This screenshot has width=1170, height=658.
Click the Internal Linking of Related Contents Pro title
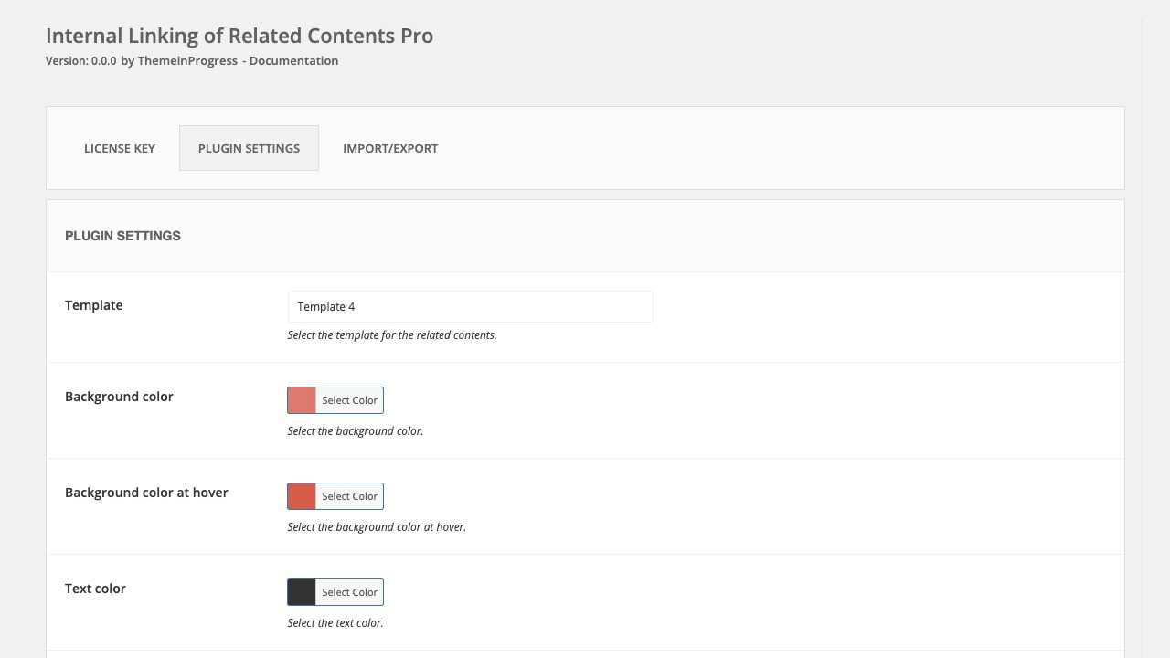coord(239,36)
